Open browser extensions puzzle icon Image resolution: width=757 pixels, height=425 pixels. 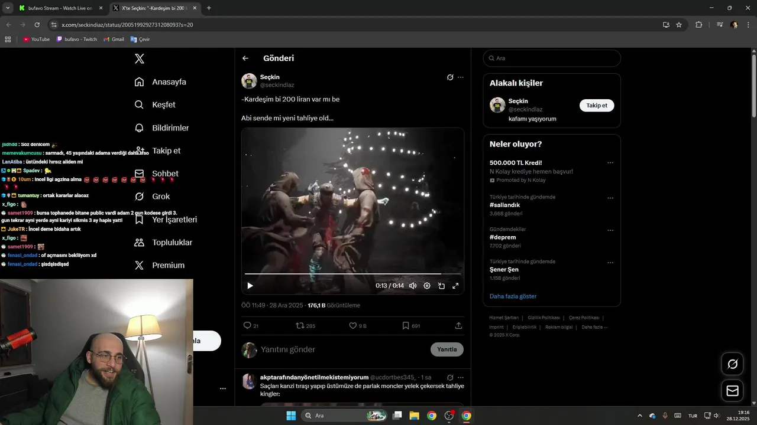click(x=698, y=25)
